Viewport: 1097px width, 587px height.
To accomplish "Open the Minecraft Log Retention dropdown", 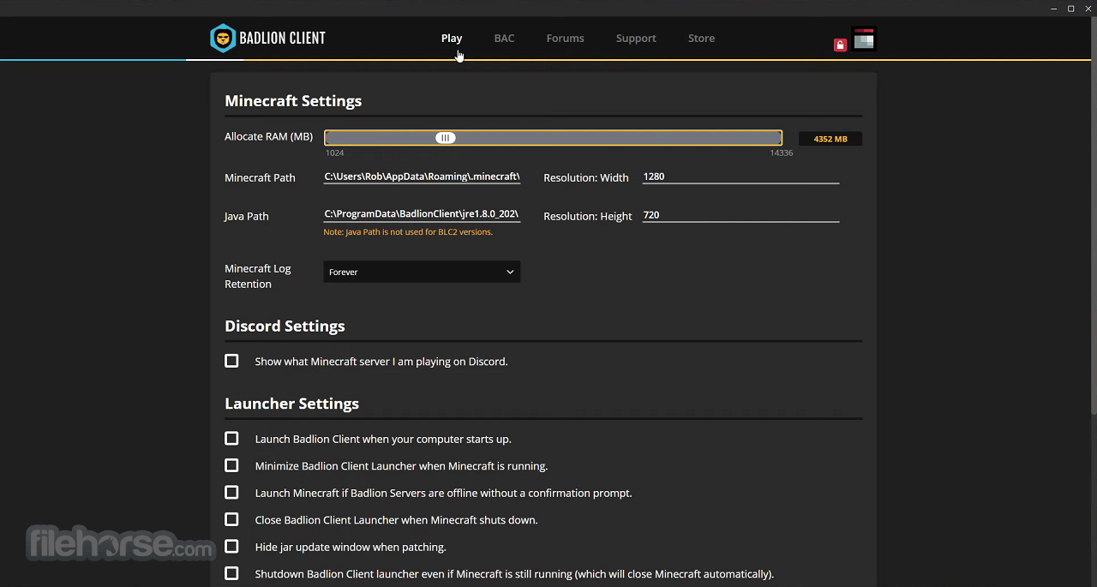I will click(x=422, y=272).
